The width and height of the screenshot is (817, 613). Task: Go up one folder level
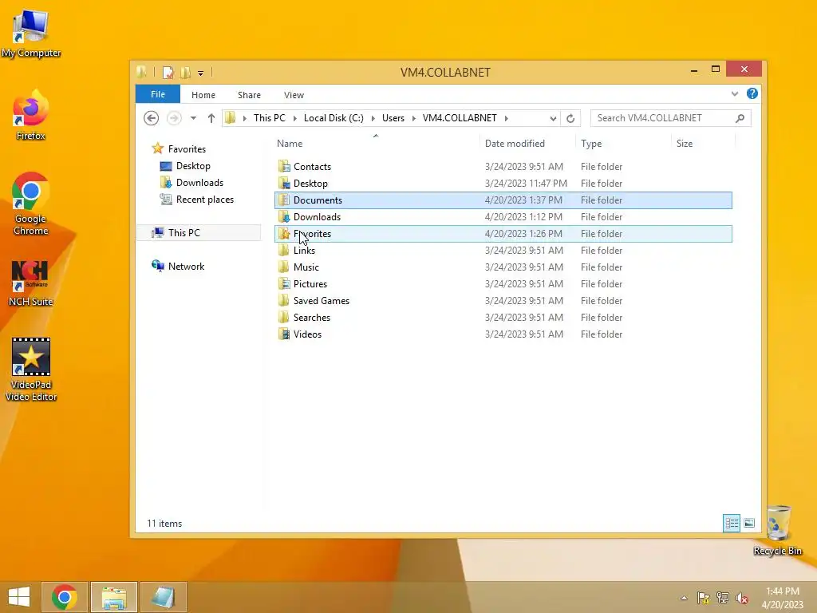coord(211,118)
